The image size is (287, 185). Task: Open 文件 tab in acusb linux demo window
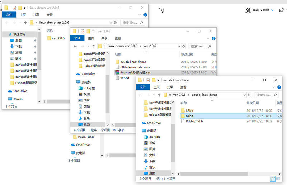[143, 87]
